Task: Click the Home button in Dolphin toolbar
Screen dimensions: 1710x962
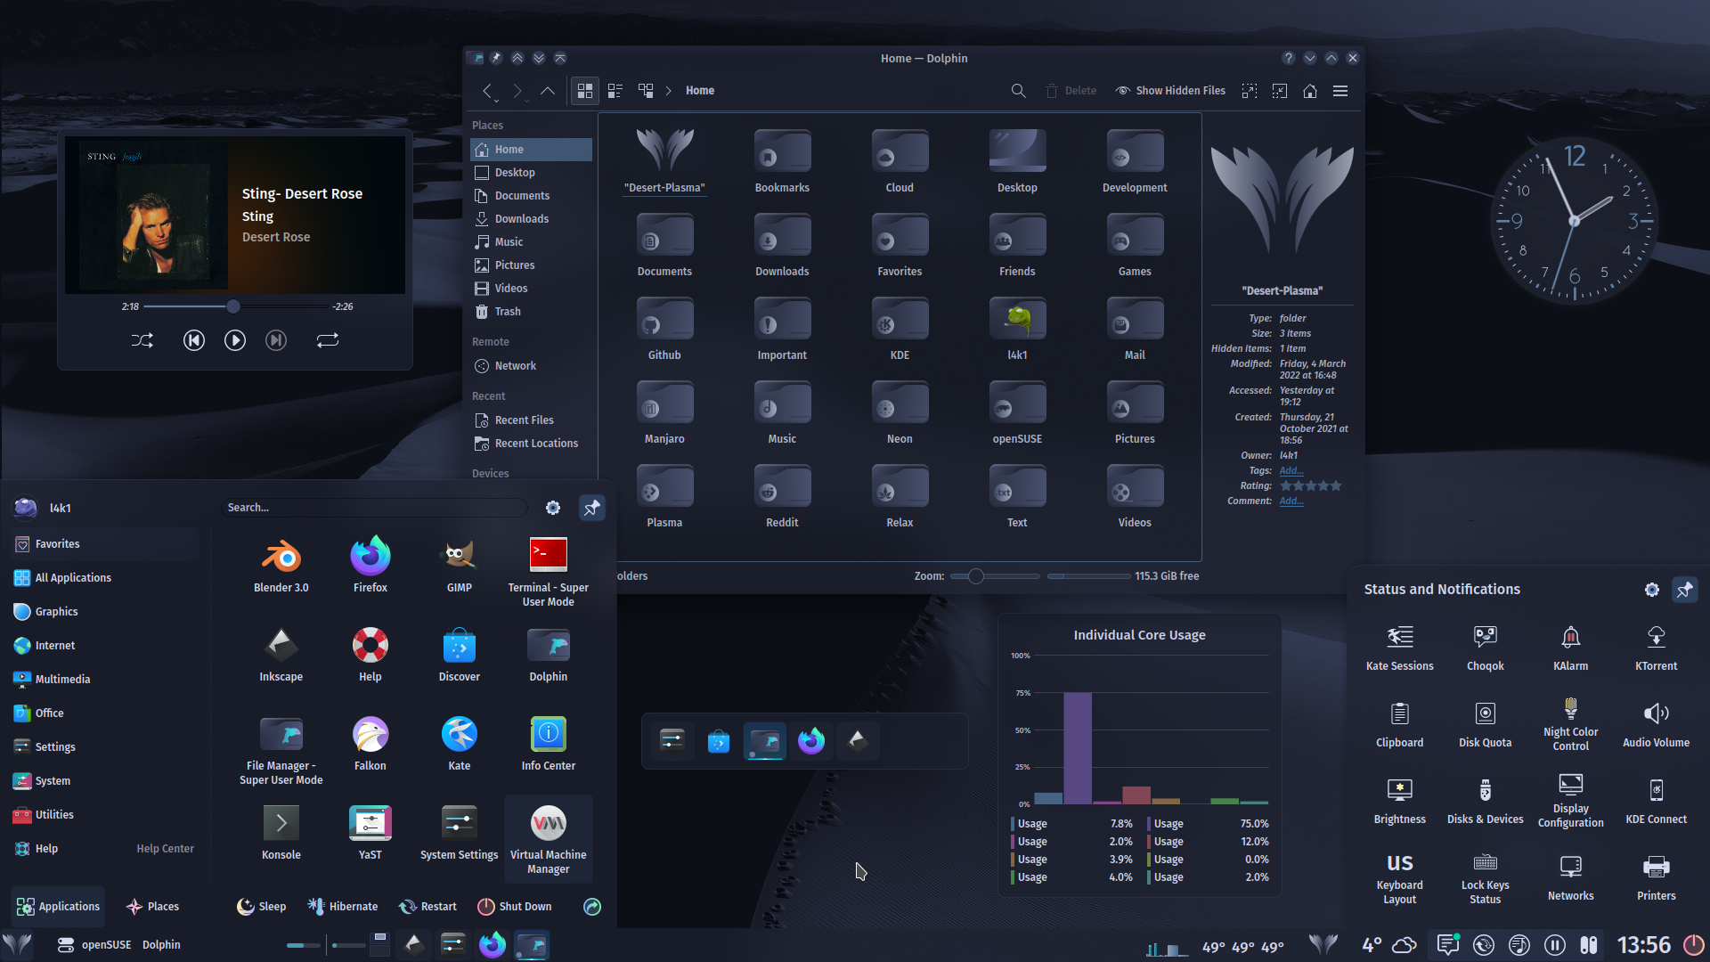Action: [x=1310, y=91]
